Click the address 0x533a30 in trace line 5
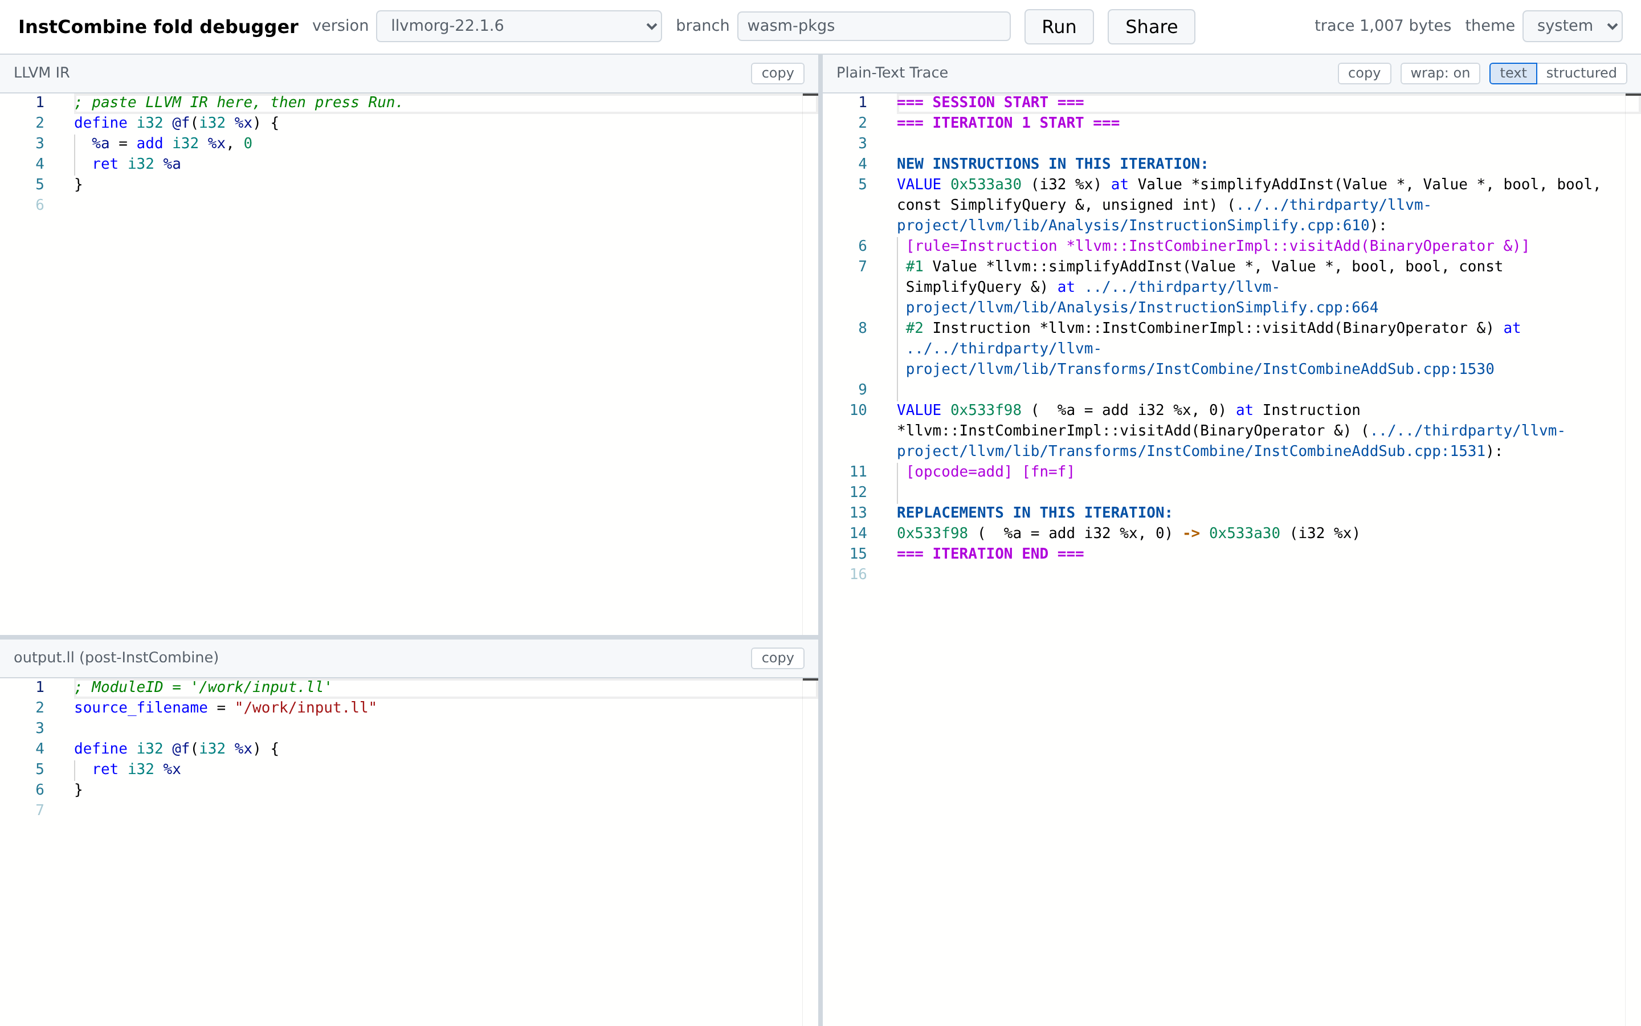1641x1026 pixels. coord(985,185)
